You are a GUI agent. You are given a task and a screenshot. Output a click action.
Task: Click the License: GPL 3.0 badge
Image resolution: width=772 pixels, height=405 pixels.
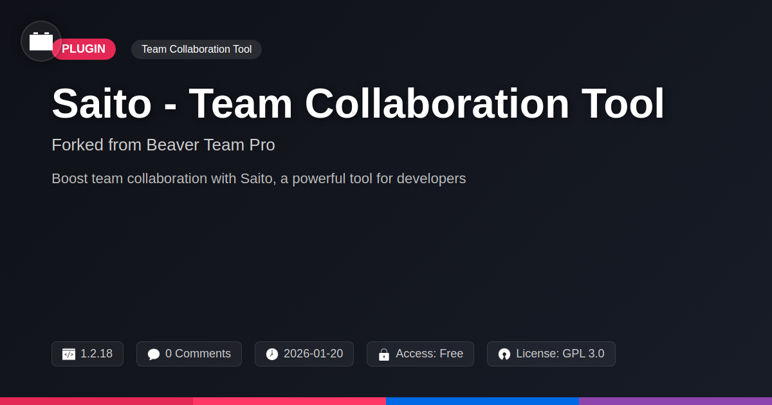tap(551, 354)
